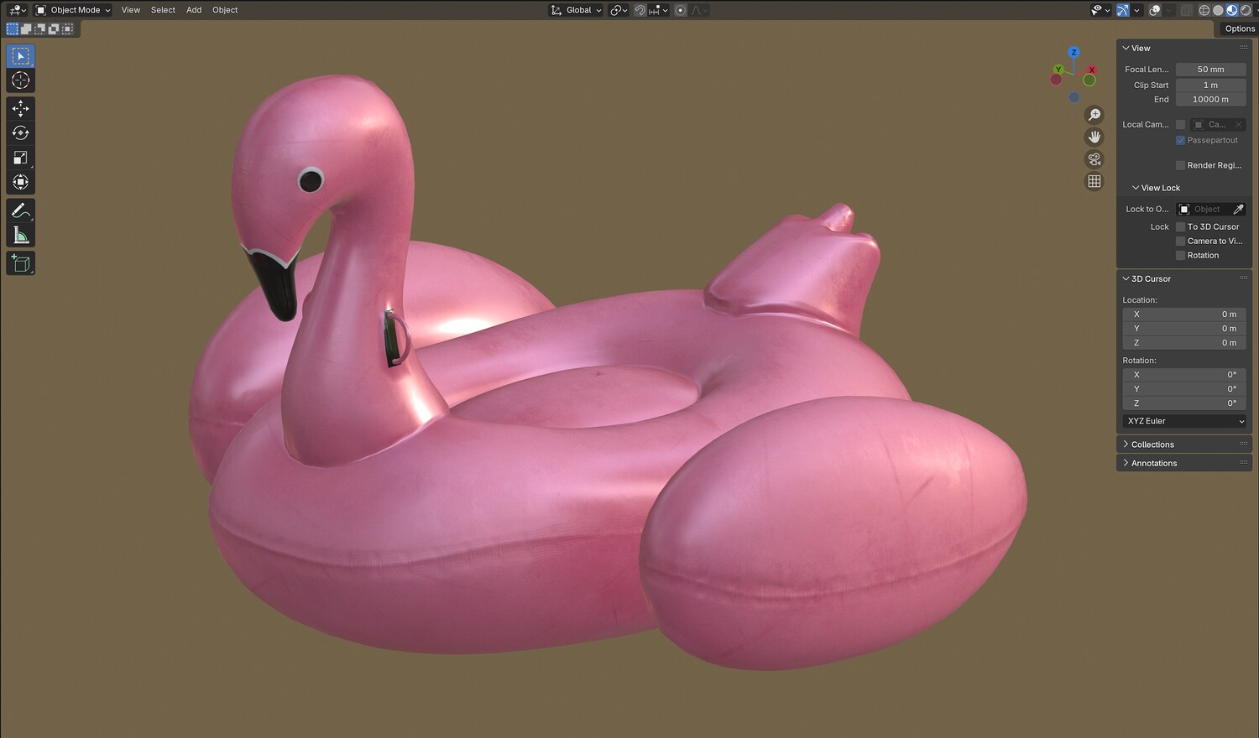Select the Select Box tool
This screenshot has height=738, width=1259.
tap(21, 56)
